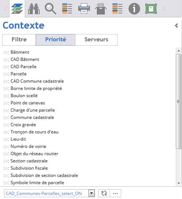The image size is (182, 199).
Task: Click the green page extent icon
Action: pos(151,9)
